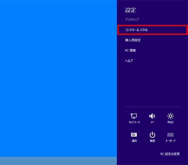Click the 通知 label under the message icon

pos(134,141)
